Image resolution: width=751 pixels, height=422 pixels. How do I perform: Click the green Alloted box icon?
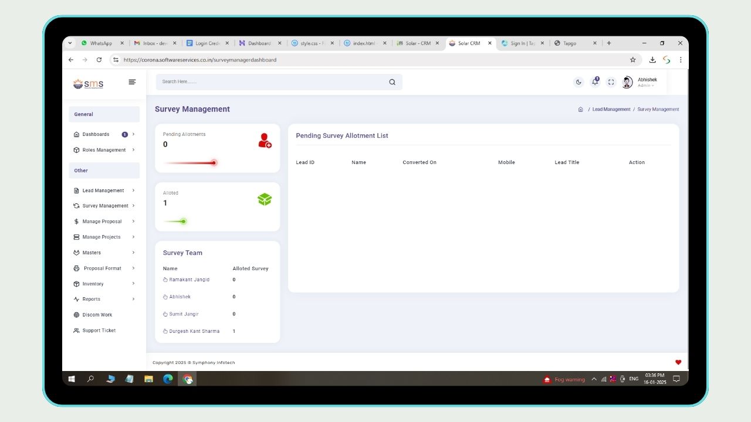pyautogui.click(x=265, y=199)
